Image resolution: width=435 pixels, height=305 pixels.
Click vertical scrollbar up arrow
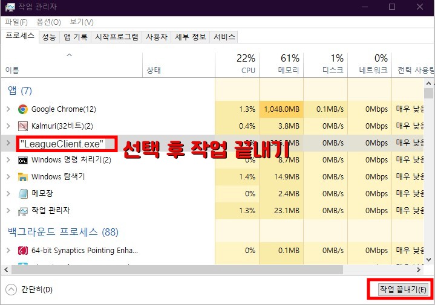(x=428, y=83)
